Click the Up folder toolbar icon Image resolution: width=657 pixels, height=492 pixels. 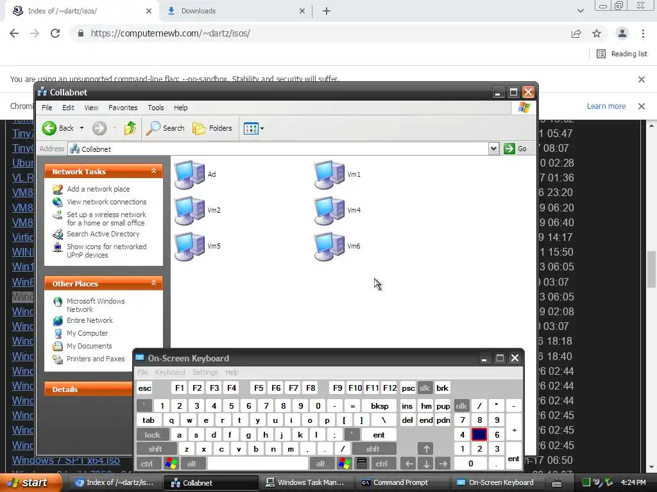[130, 128]
